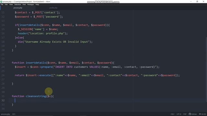The height and width of the screenshot is (116, 207).
Task: Click line number 18 in the gutter
Action: [3, 42]
